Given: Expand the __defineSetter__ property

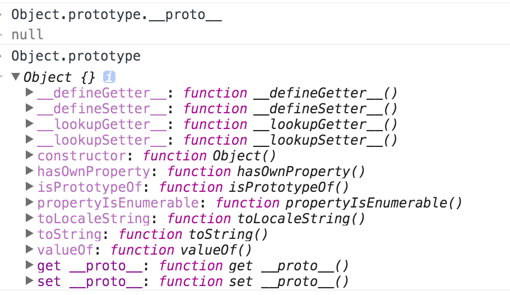Looking at the screenshot, I should 30,108.
